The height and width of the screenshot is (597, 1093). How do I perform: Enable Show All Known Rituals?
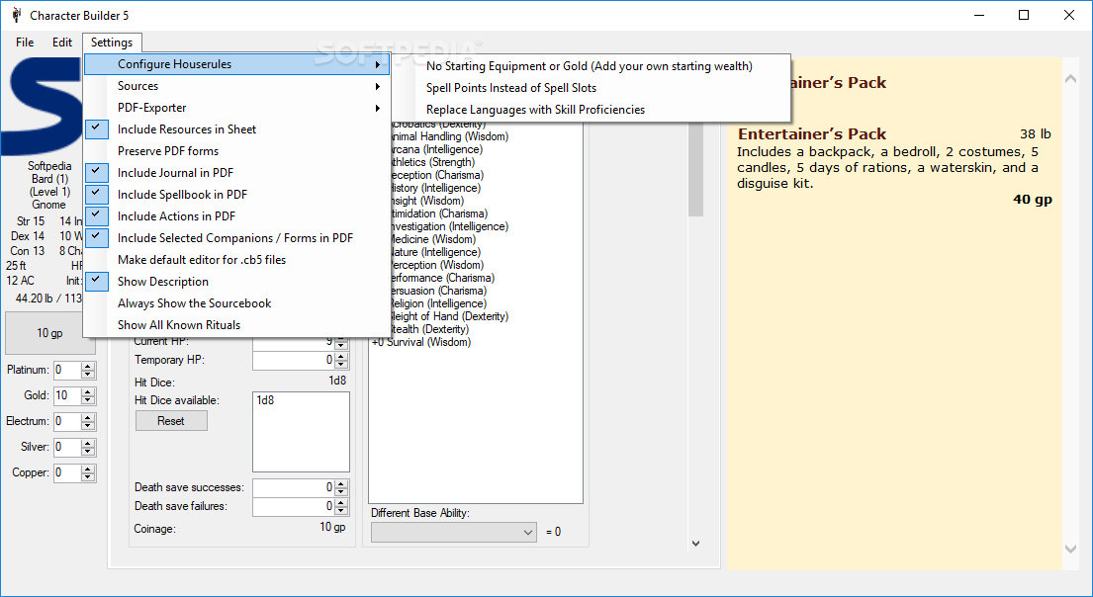pyautogui.click(x=236, y=324)
